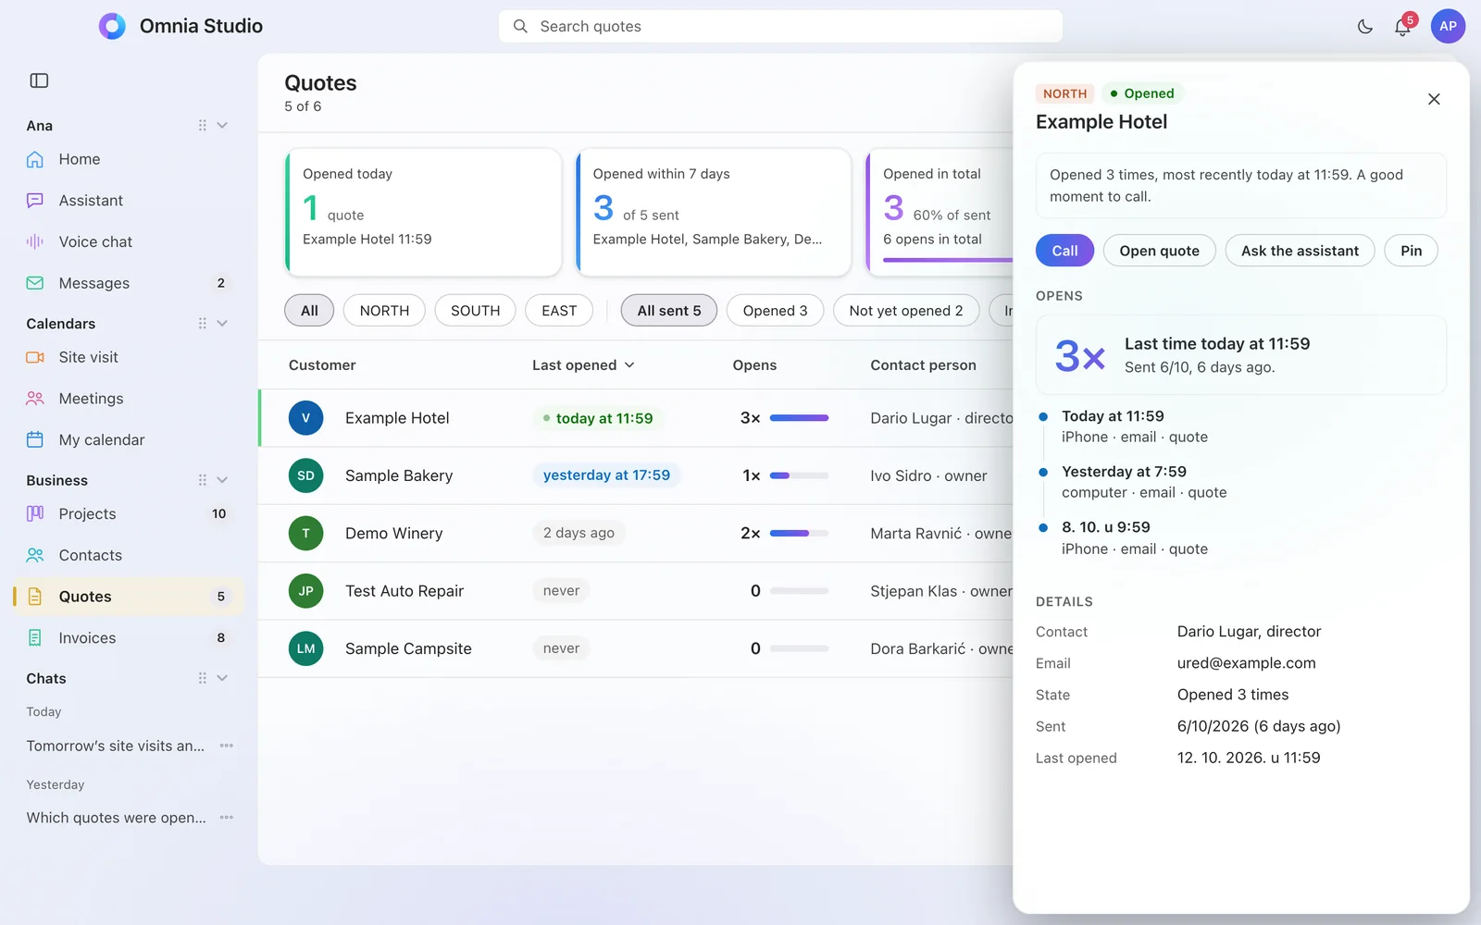Filter by Not yet opened 2

coord(906,311)
